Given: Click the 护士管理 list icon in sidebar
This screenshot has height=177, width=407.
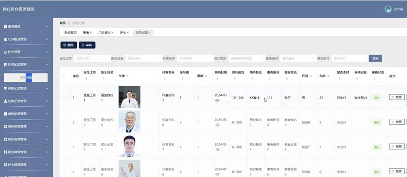Looking at the screenshot, I should 6,52.
